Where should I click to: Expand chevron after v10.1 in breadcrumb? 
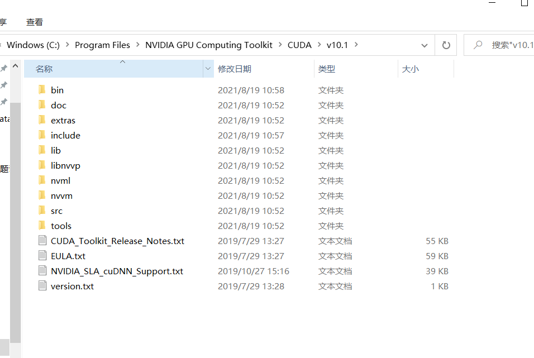pos(356,45)
